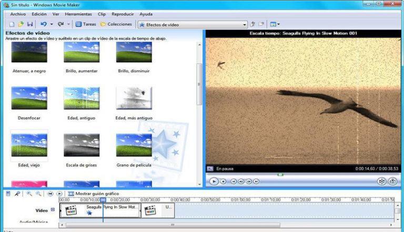The width and height of the screenshot is (404, 232).
Task: Click the Save project floppy icon
Action: click(30, 24)
